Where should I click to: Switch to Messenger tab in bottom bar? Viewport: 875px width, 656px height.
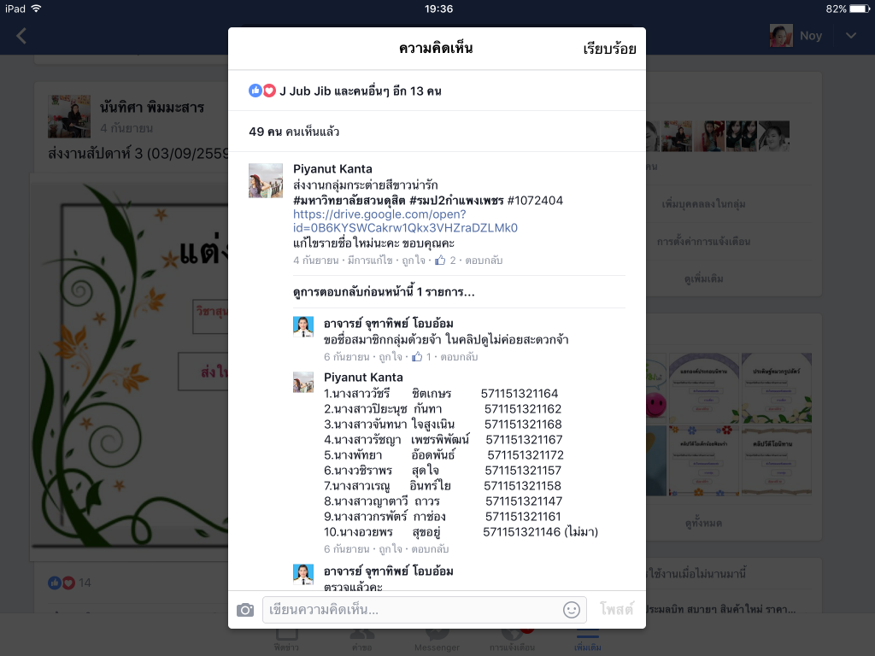pos(437,639)
